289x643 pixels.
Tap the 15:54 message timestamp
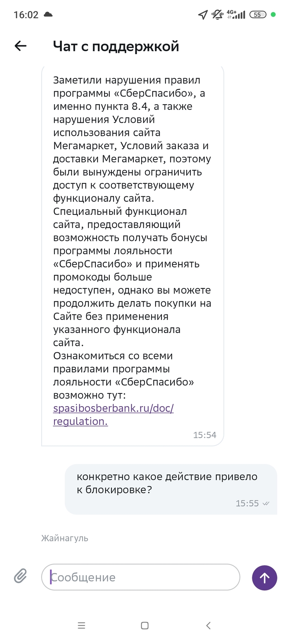click(205, 435)
